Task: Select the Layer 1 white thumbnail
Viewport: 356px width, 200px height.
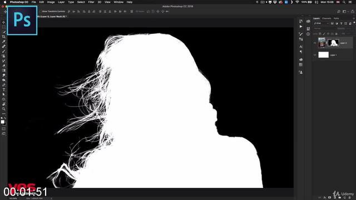Action: point(324,54)
